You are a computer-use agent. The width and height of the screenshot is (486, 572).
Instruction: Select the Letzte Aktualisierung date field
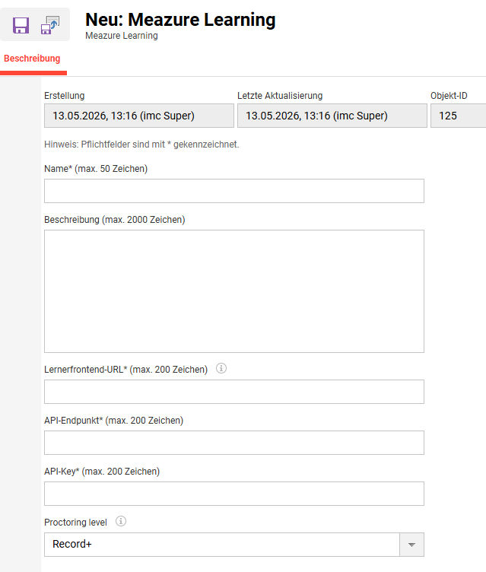(x=332, y=116)
